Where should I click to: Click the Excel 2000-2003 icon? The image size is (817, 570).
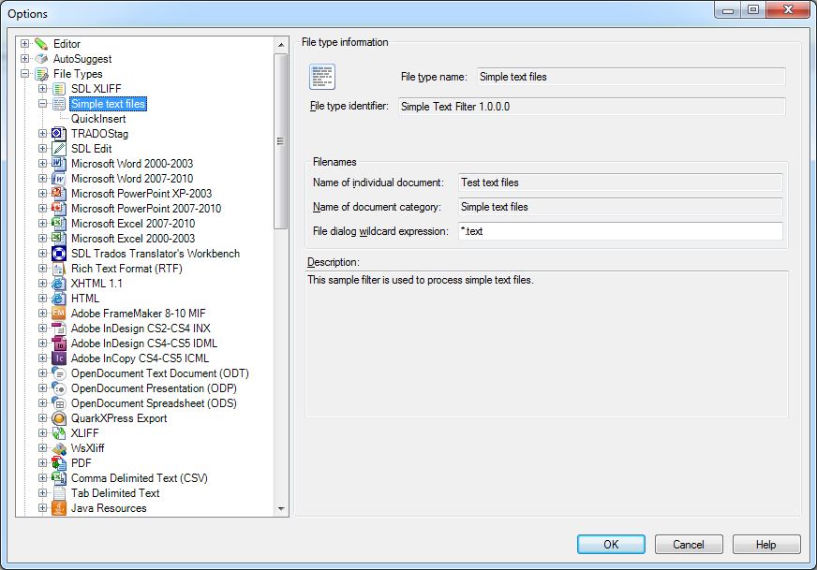59,239
